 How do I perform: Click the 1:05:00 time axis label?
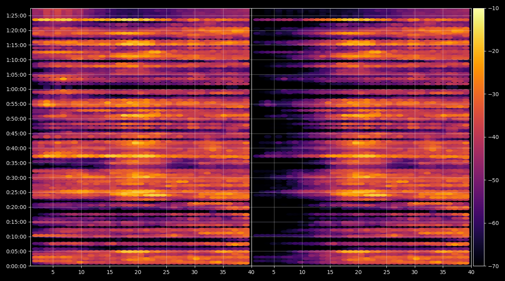click(x=17, y=75)
